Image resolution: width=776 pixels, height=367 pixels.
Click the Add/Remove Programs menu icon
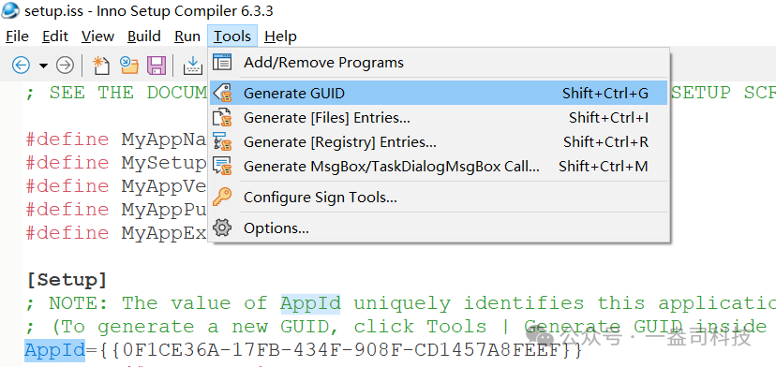[222, 63]
